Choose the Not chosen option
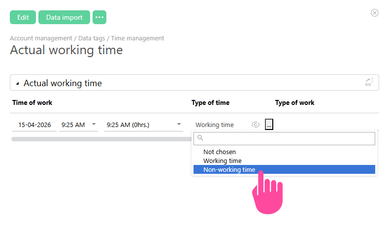 pyautogui.click(x=220, y=152)
